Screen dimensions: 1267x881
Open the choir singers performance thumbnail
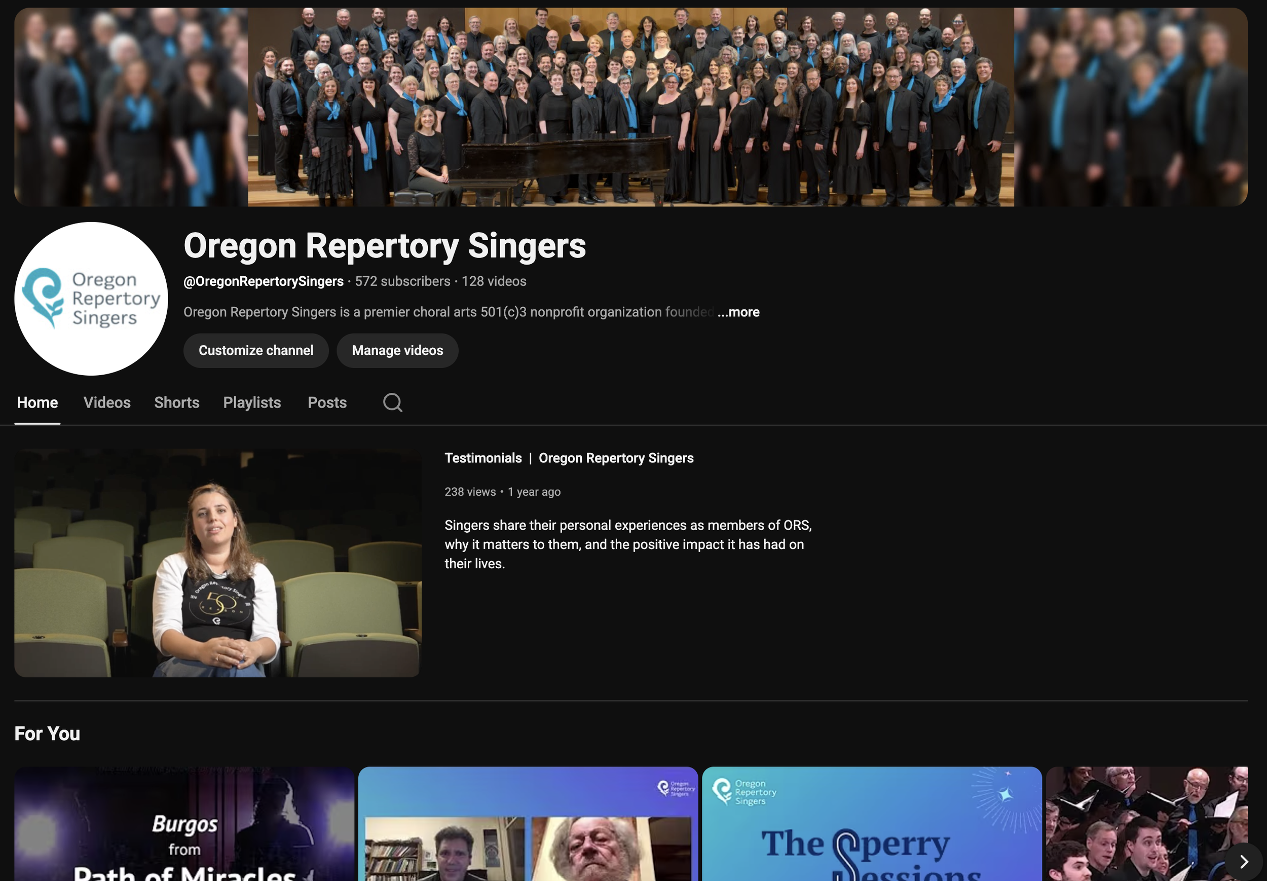coord(1137,817)
